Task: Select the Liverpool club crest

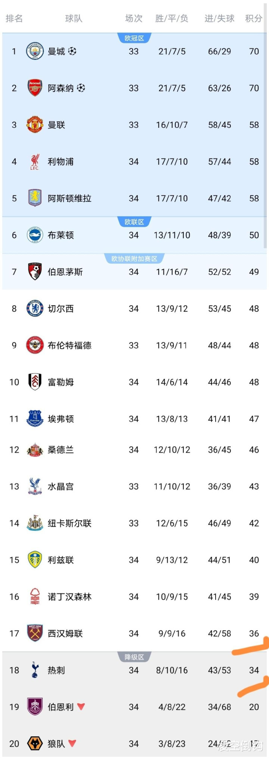Action: (35, 161)
